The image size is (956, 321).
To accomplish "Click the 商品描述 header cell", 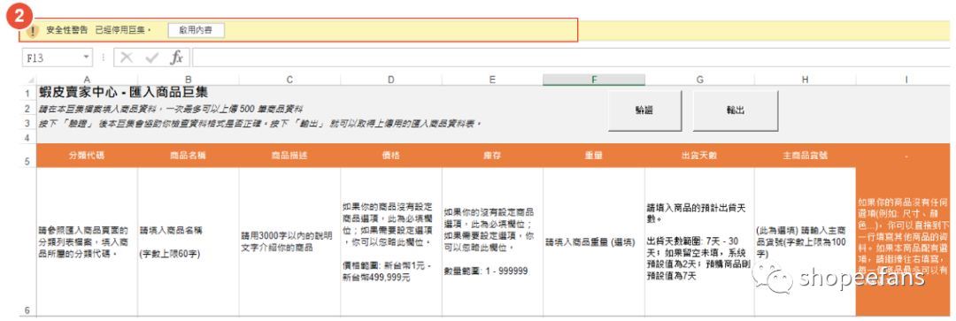I will point(289,156).
